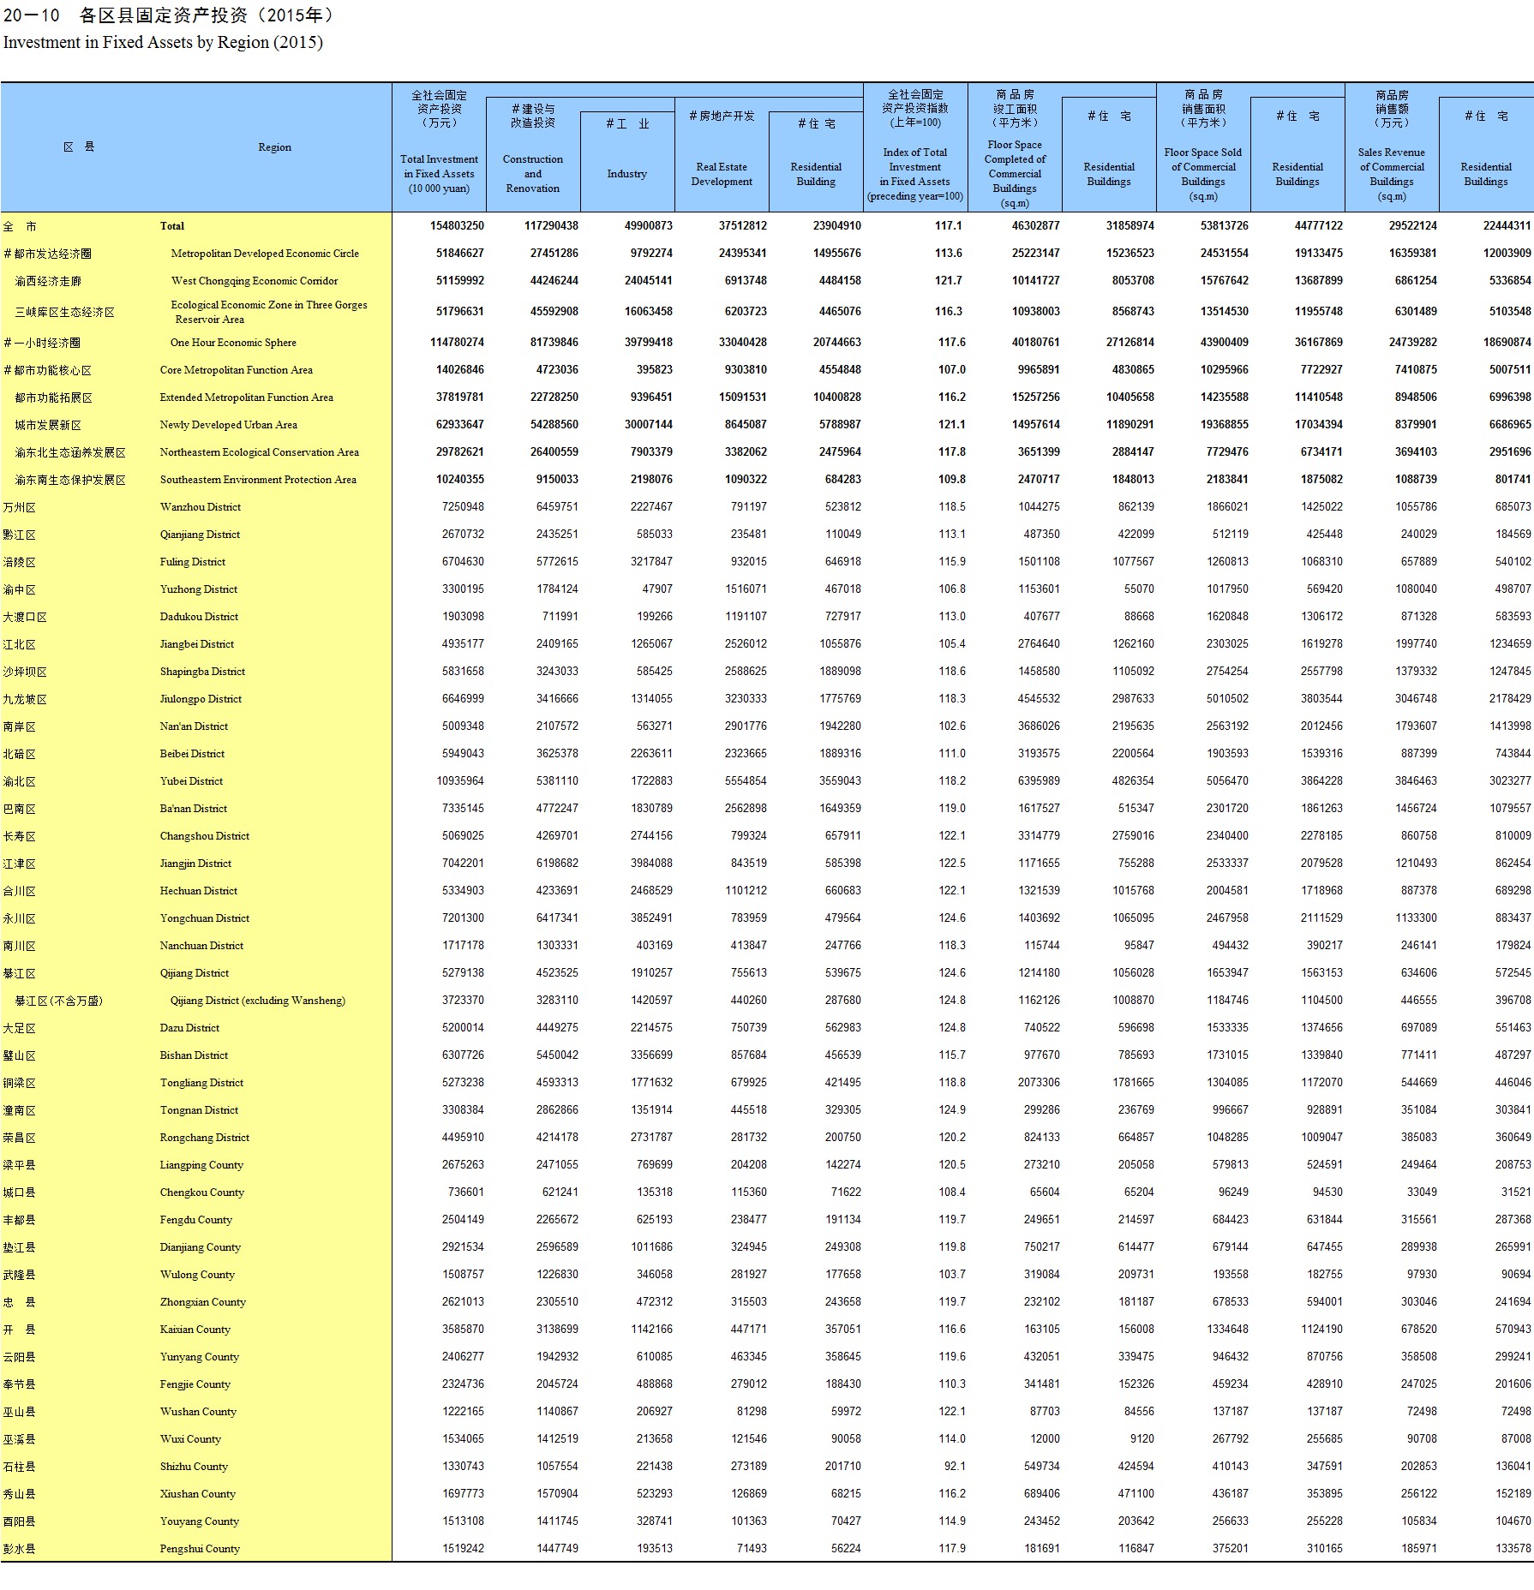
Task: Click the Chinese label "渝北区"
Action: coord(19,781)
